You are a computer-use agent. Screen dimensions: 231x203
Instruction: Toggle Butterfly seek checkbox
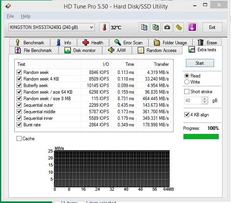19,85
